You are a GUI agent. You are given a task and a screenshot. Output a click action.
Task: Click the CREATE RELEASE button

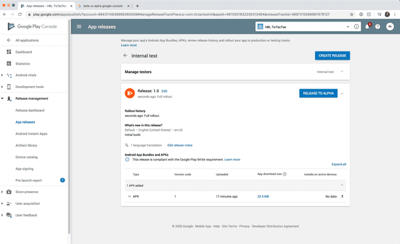pyautogui.click(x=332, y=55)
